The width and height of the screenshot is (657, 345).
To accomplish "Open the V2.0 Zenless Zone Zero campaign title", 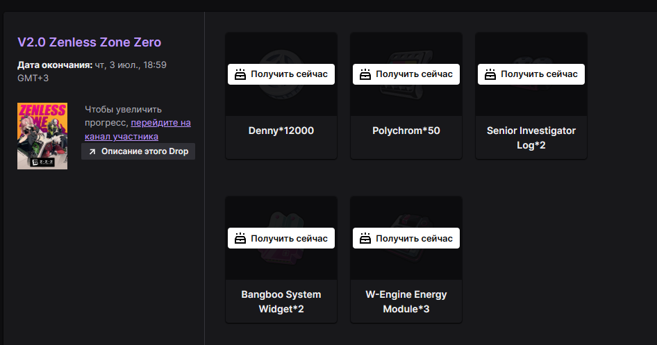I will pos(90,42).
